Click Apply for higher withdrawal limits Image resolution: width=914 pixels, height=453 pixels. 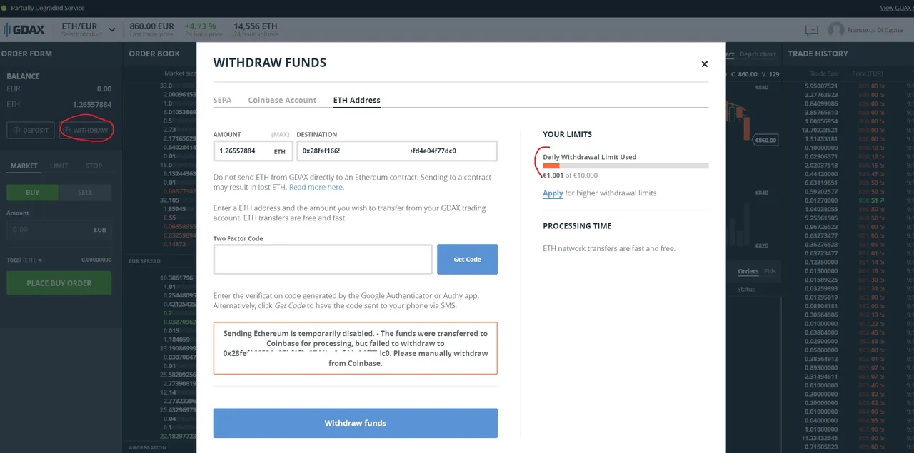tap(553, 193)
